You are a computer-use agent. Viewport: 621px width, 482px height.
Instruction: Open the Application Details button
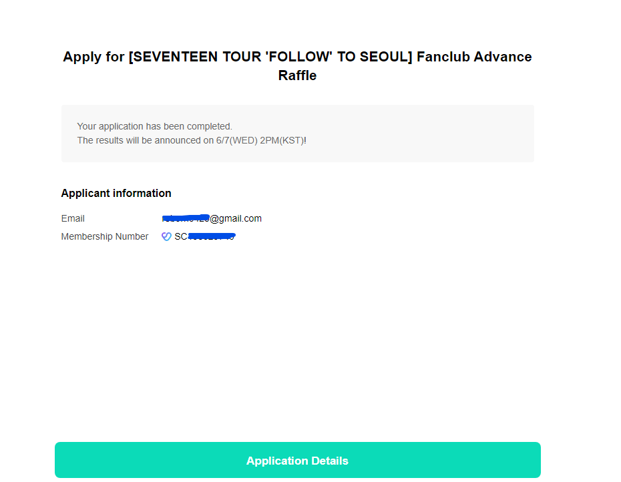pyautogui.click(x=297, y=460)
